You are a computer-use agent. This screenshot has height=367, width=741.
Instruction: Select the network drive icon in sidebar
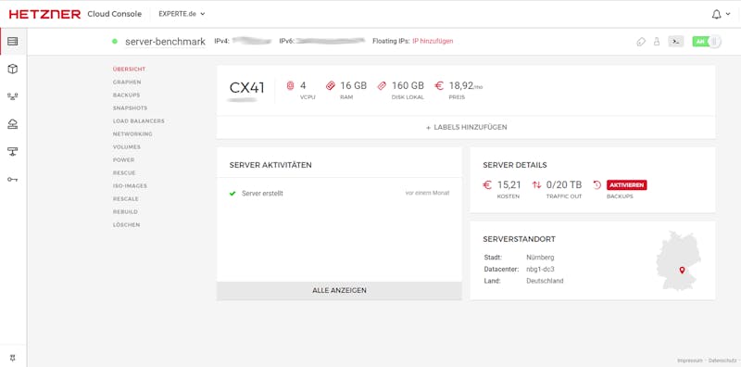pyautogui.click(x=13, y=151)
